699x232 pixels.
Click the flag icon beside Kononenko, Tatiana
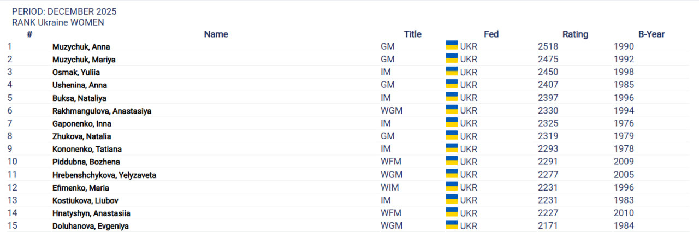(x=452, y=148)
